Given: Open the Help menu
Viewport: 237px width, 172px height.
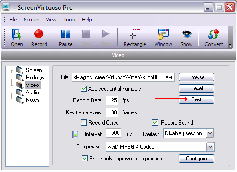Looking at the screenshot, I should (x=87, y=20).
